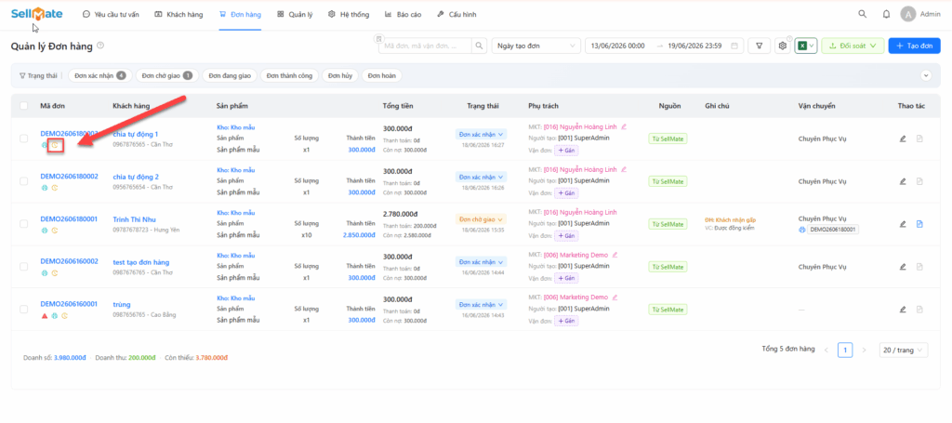Open Quản lý menu
The height and width of the screenshot is (423, 952).
click(295, 14)
